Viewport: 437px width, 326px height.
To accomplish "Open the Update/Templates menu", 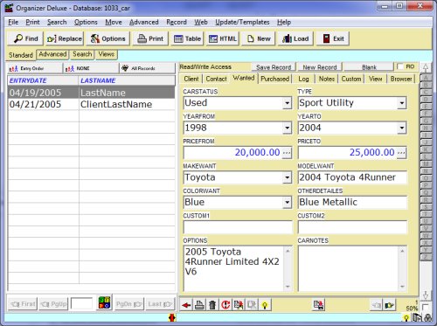I will point(242,22).
